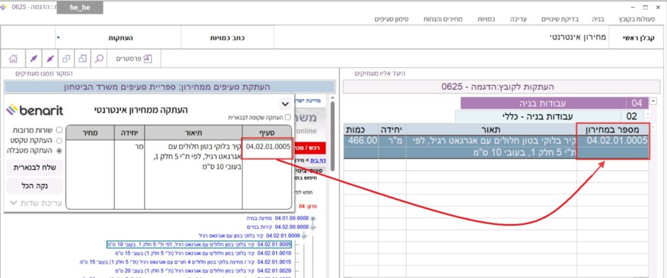Click the purple pin icon beside the overlapping-windows icon
This screenshot has width=667, height=278.
point(49,58)
